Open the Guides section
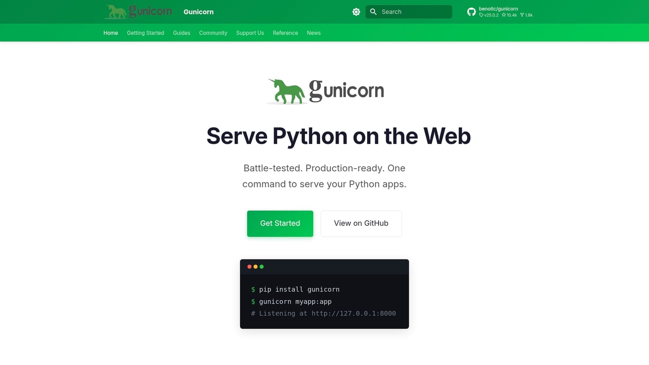The height and width of the screenshot is (365, 649). tap(182, 32)
